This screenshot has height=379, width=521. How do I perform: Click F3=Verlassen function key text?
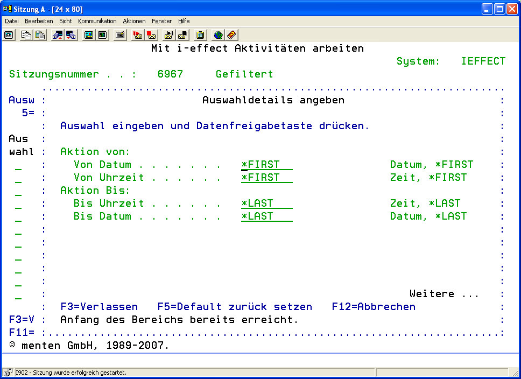tap(99, 307)
